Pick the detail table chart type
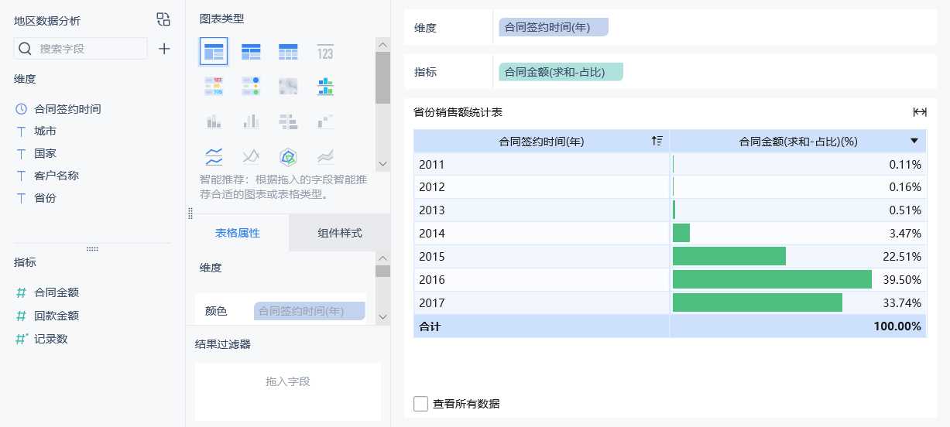Screen dimensions: 950x427 click(x=288, y=52)
